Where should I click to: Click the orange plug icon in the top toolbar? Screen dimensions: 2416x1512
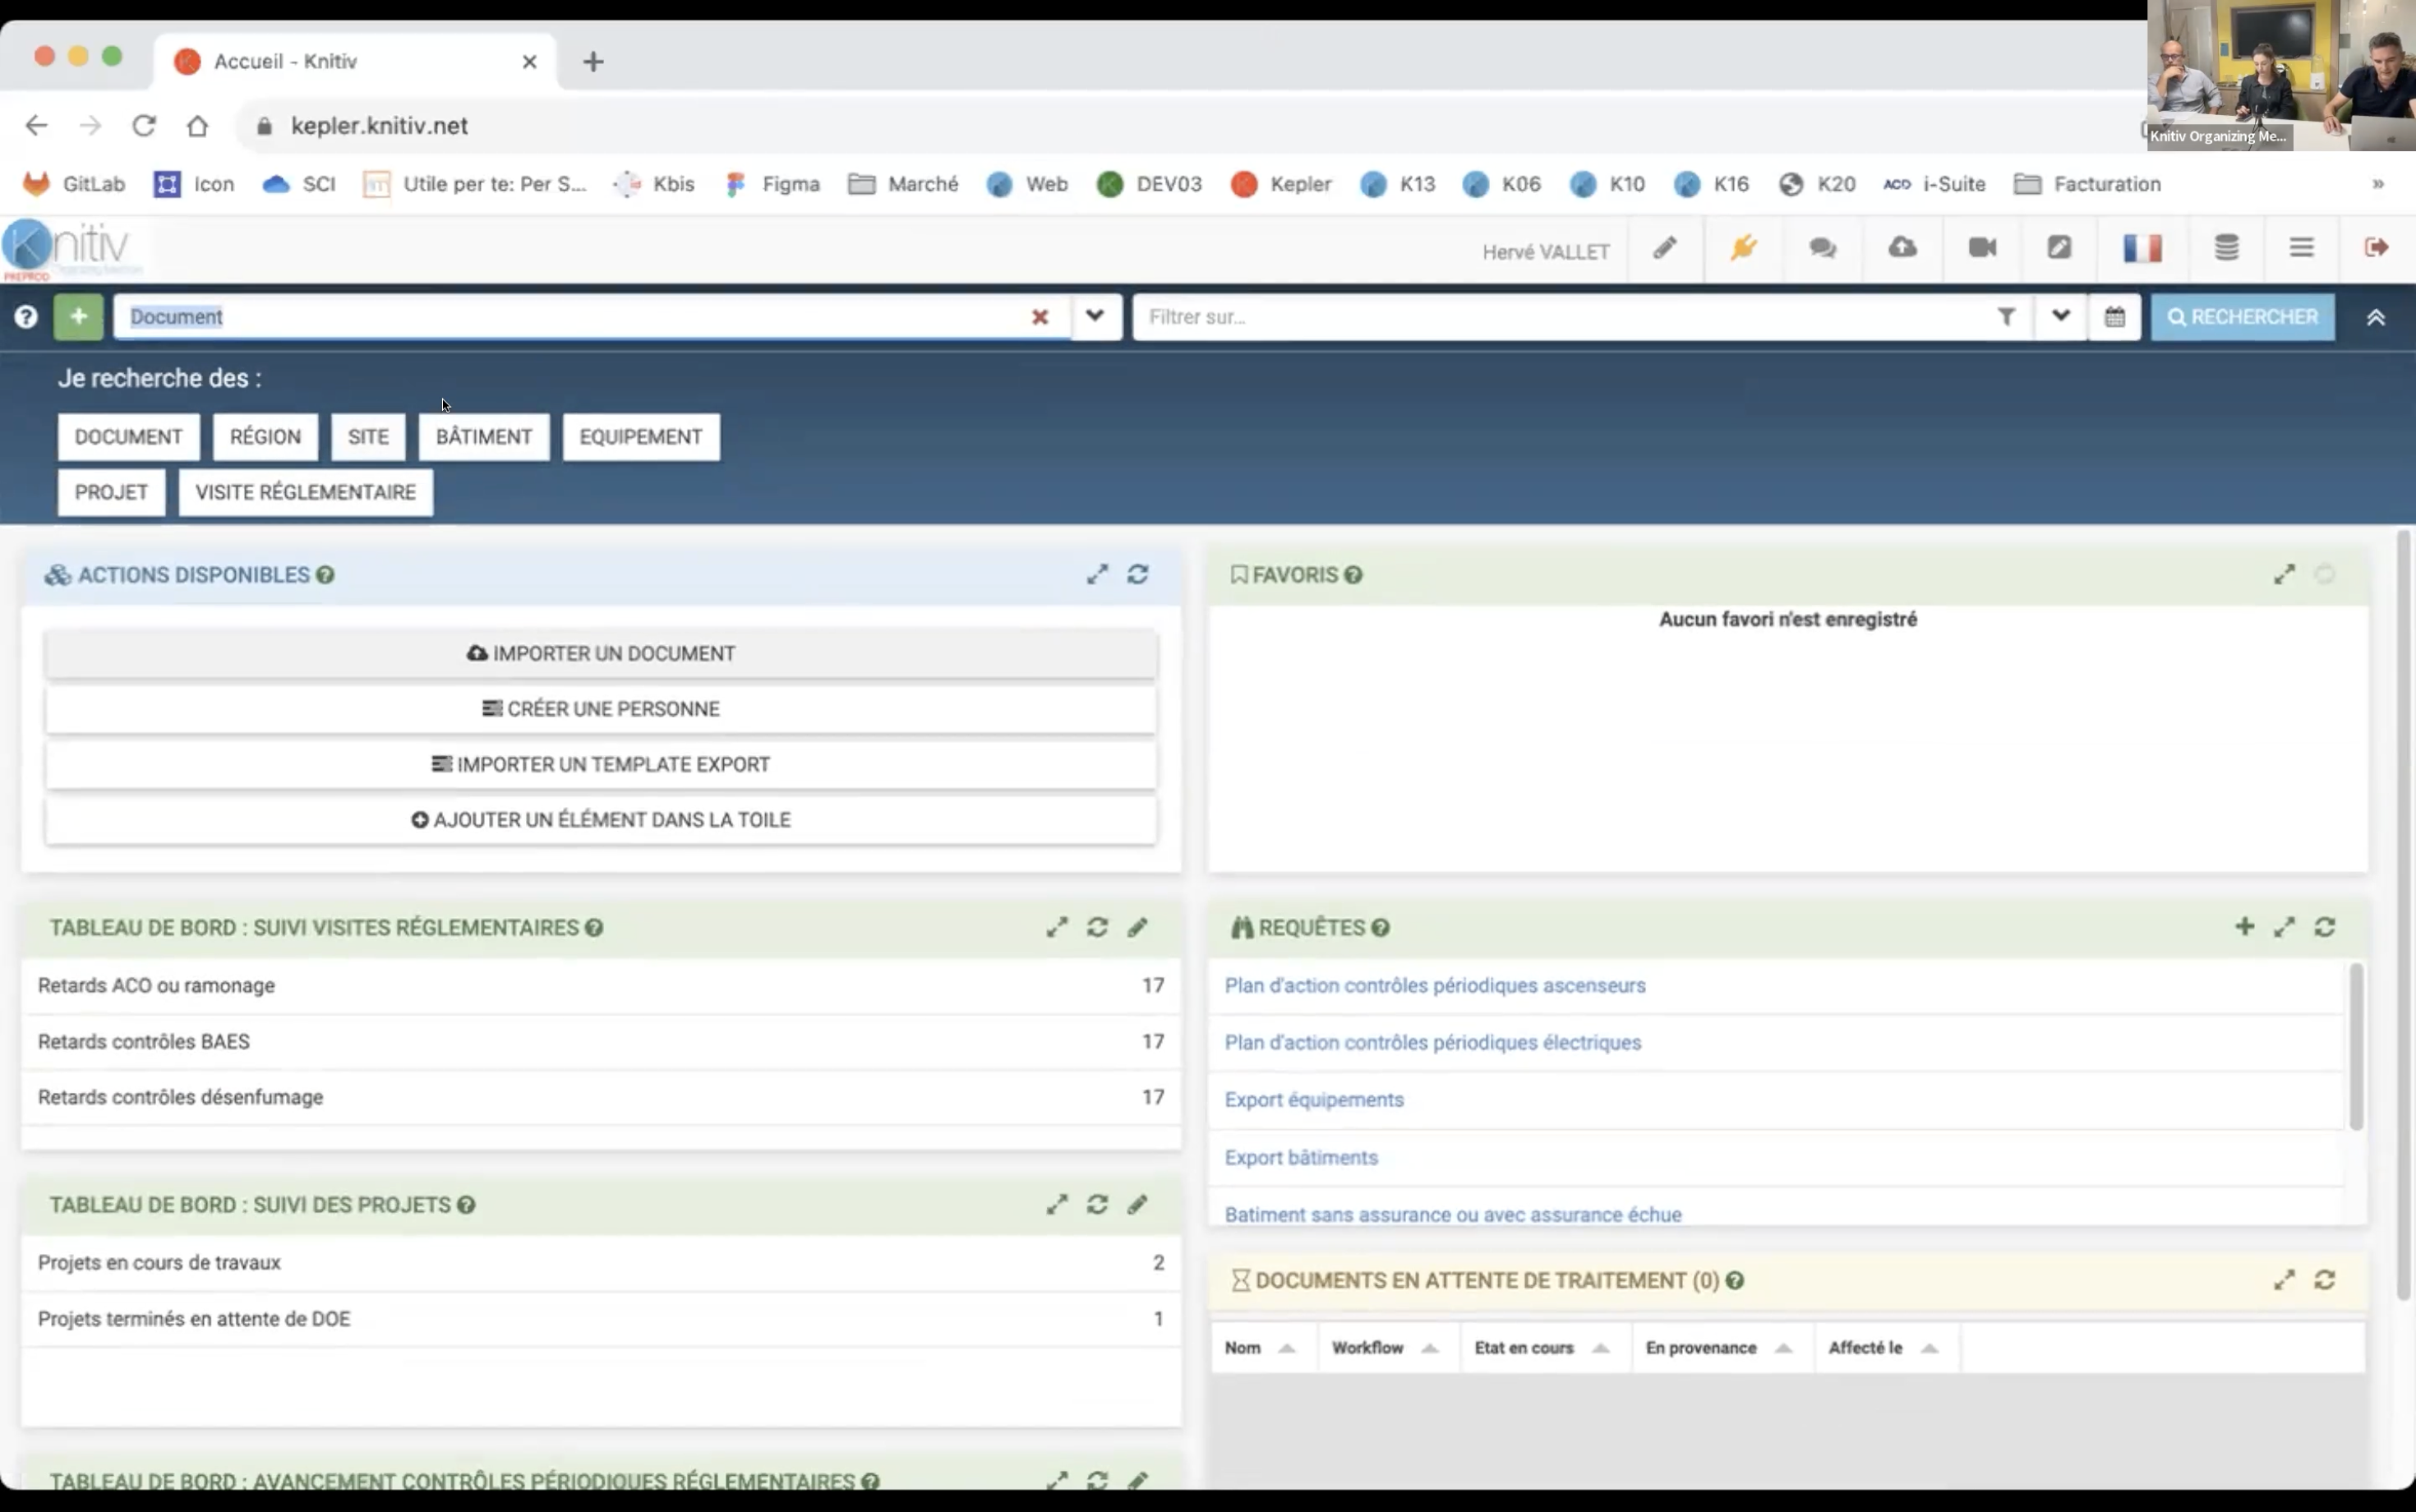click(1743, 248)
